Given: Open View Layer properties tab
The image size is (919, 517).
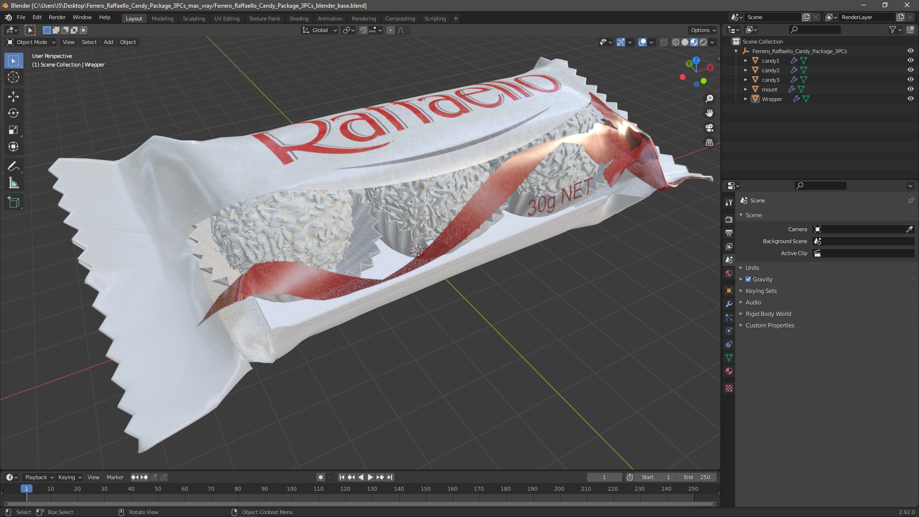Looking at the screenshot, I should pyautogui.click(x=729, y=247).
